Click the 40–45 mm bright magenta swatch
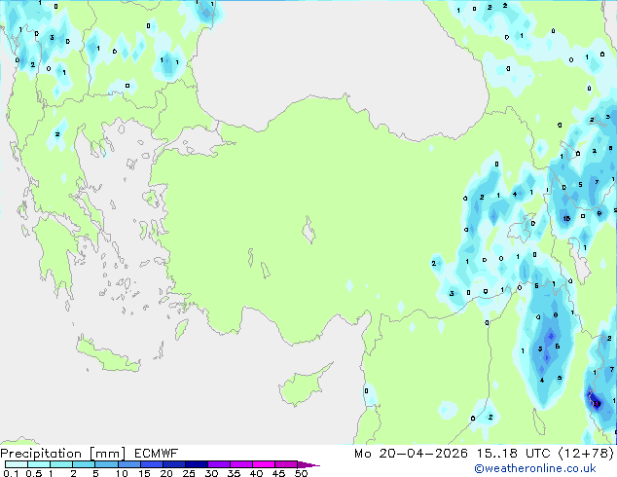Viewport: 617px width, 477px height. pyautogui.click(x=264, y=464)
